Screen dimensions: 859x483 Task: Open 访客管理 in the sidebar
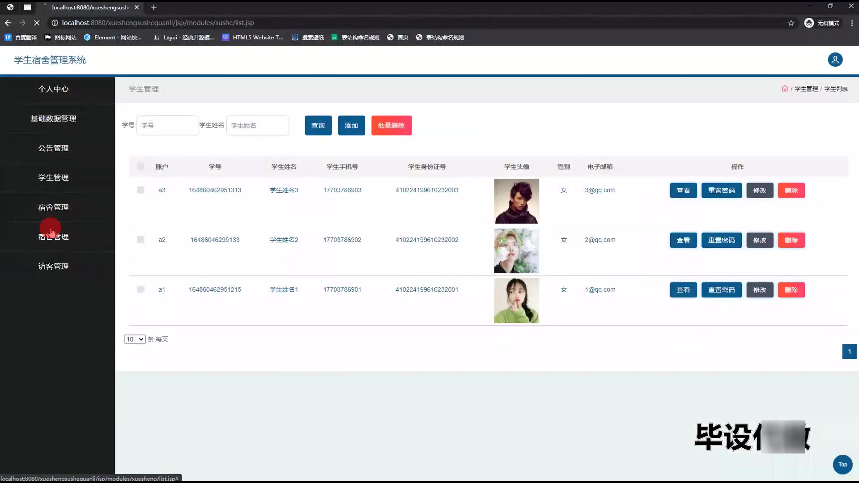(53, 266)
